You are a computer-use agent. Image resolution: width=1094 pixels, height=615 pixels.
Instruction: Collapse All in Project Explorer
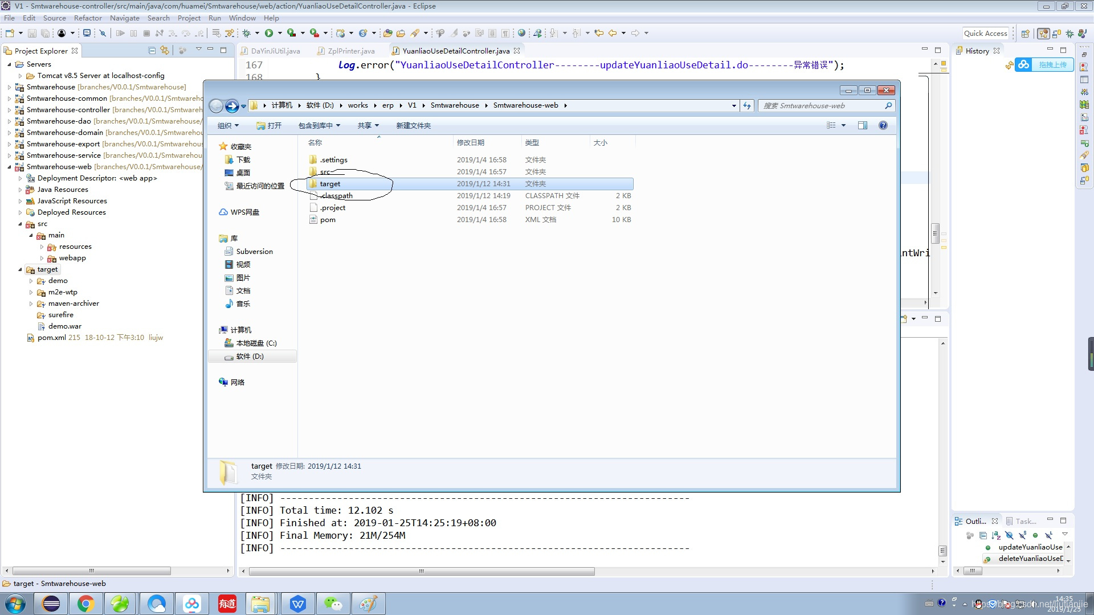tap(152, 51)
